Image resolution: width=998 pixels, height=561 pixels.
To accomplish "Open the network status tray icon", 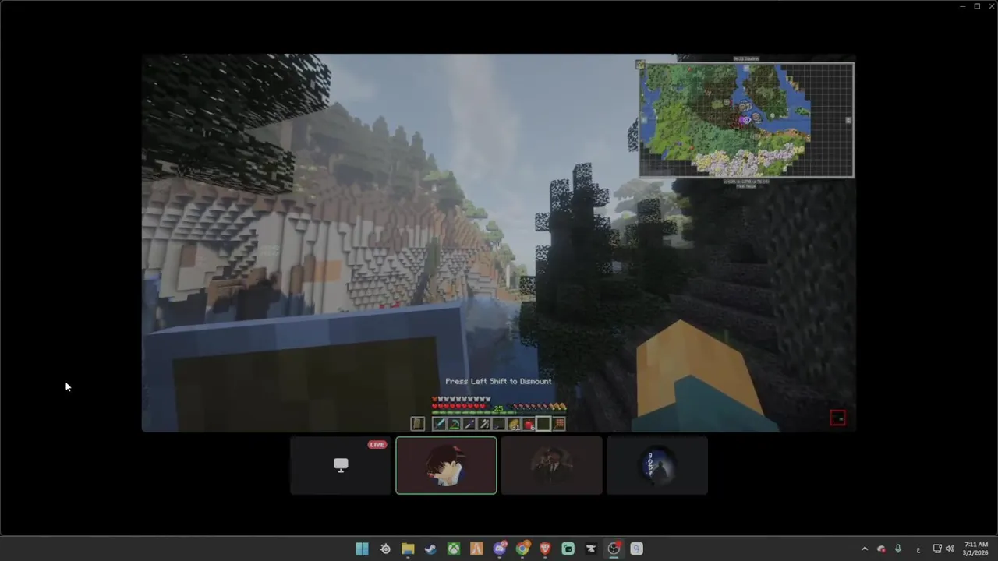I will pyautogui.click(x=937, y=549).
